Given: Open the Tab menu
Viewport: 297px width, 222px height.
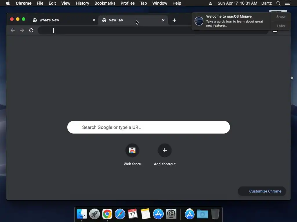Looking at the screenshot, I should [143, 3].
